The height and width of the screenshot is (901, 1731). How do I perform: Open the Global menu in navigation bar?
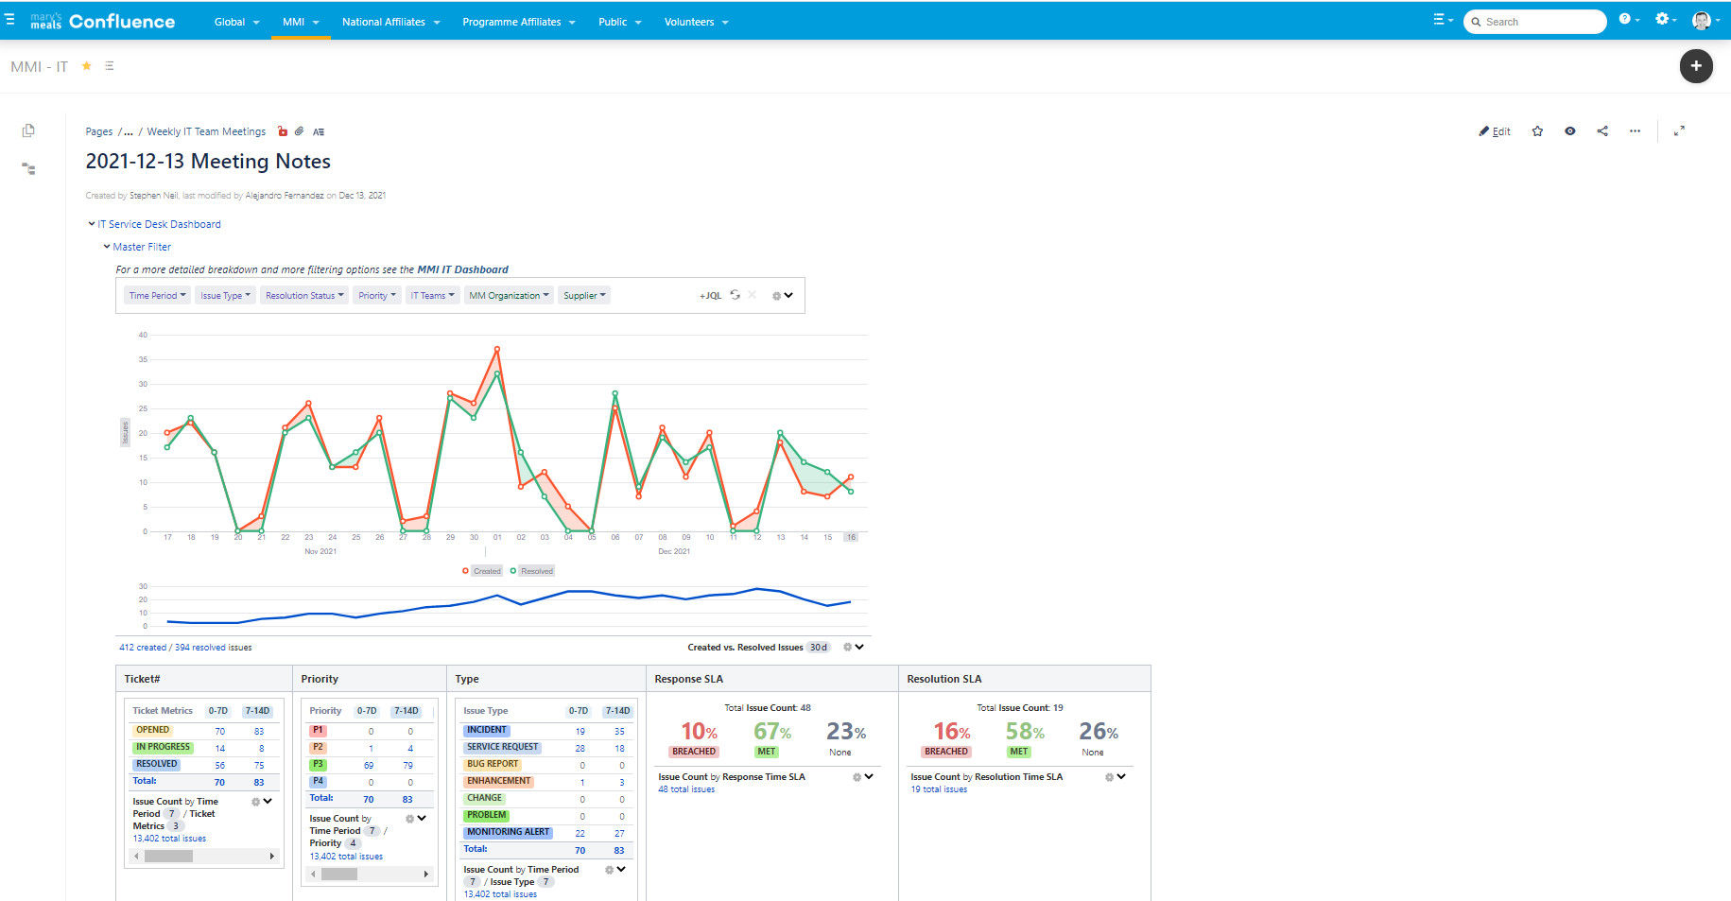(x=236, y=22)
